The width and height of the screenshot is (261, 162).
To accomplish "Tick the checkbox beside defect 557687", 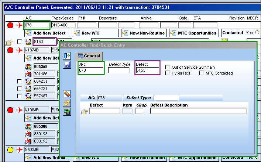I will coord(19,96).
